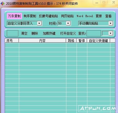Click the Word button
The height and width of the screenshot is (113, 118).
(x=80, y=16)
